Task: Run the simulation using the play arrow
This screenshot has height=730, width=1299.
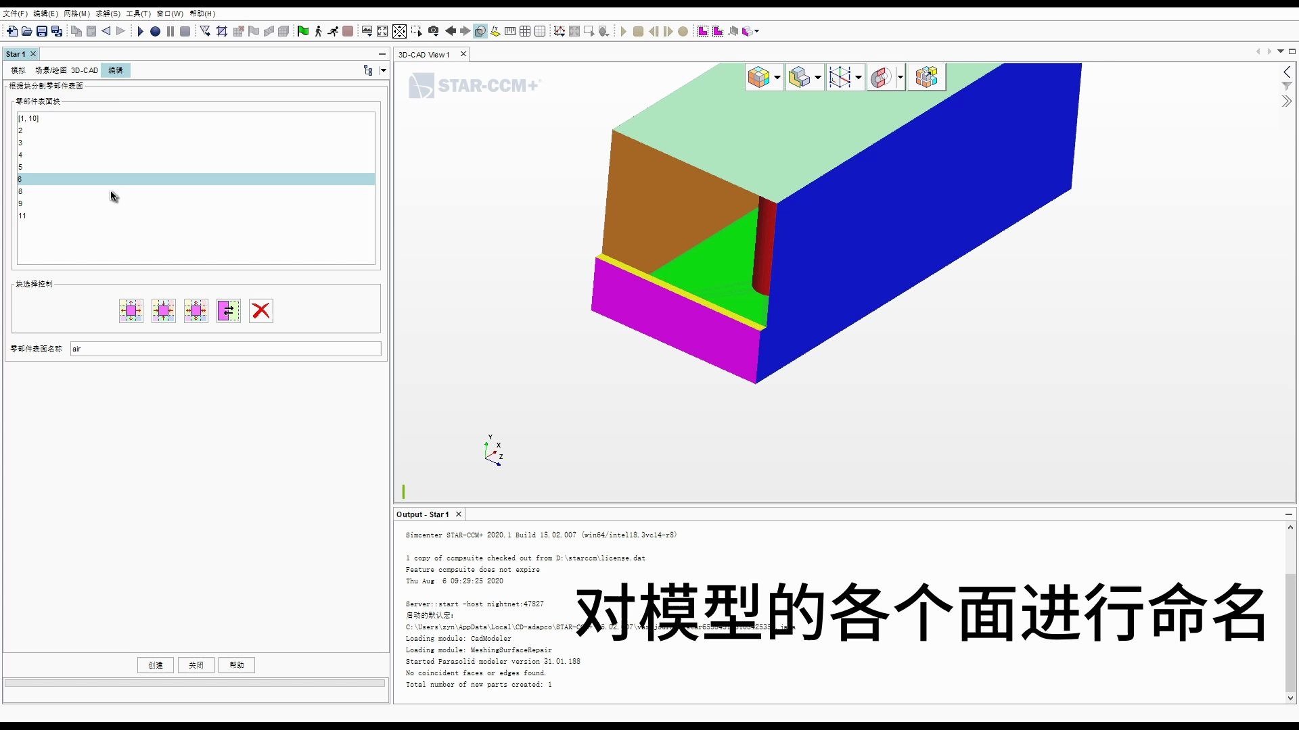Action: coord(140,31)
